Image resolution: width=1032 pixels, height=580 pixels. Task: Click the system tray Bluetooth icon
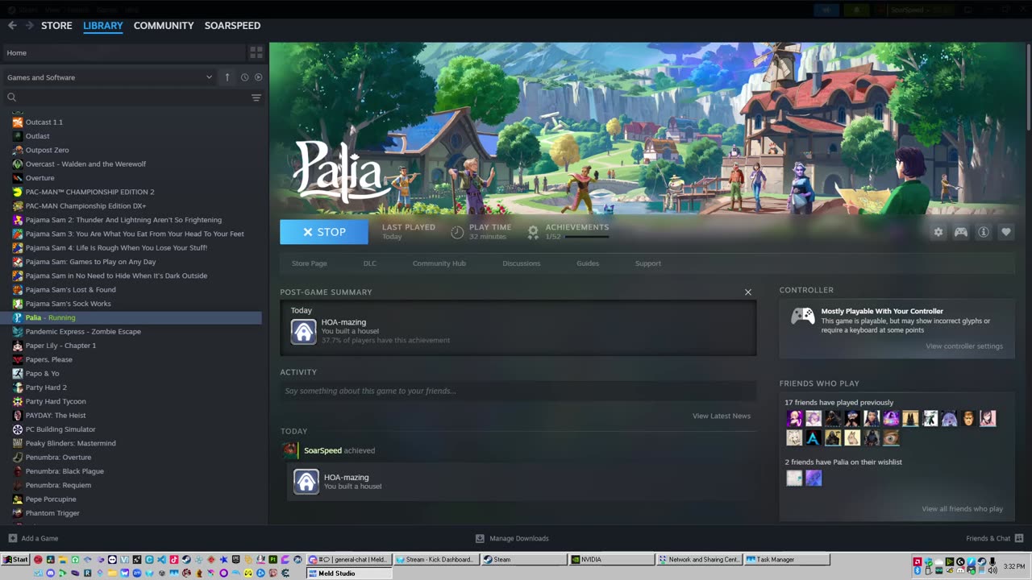tap(918, 571)
